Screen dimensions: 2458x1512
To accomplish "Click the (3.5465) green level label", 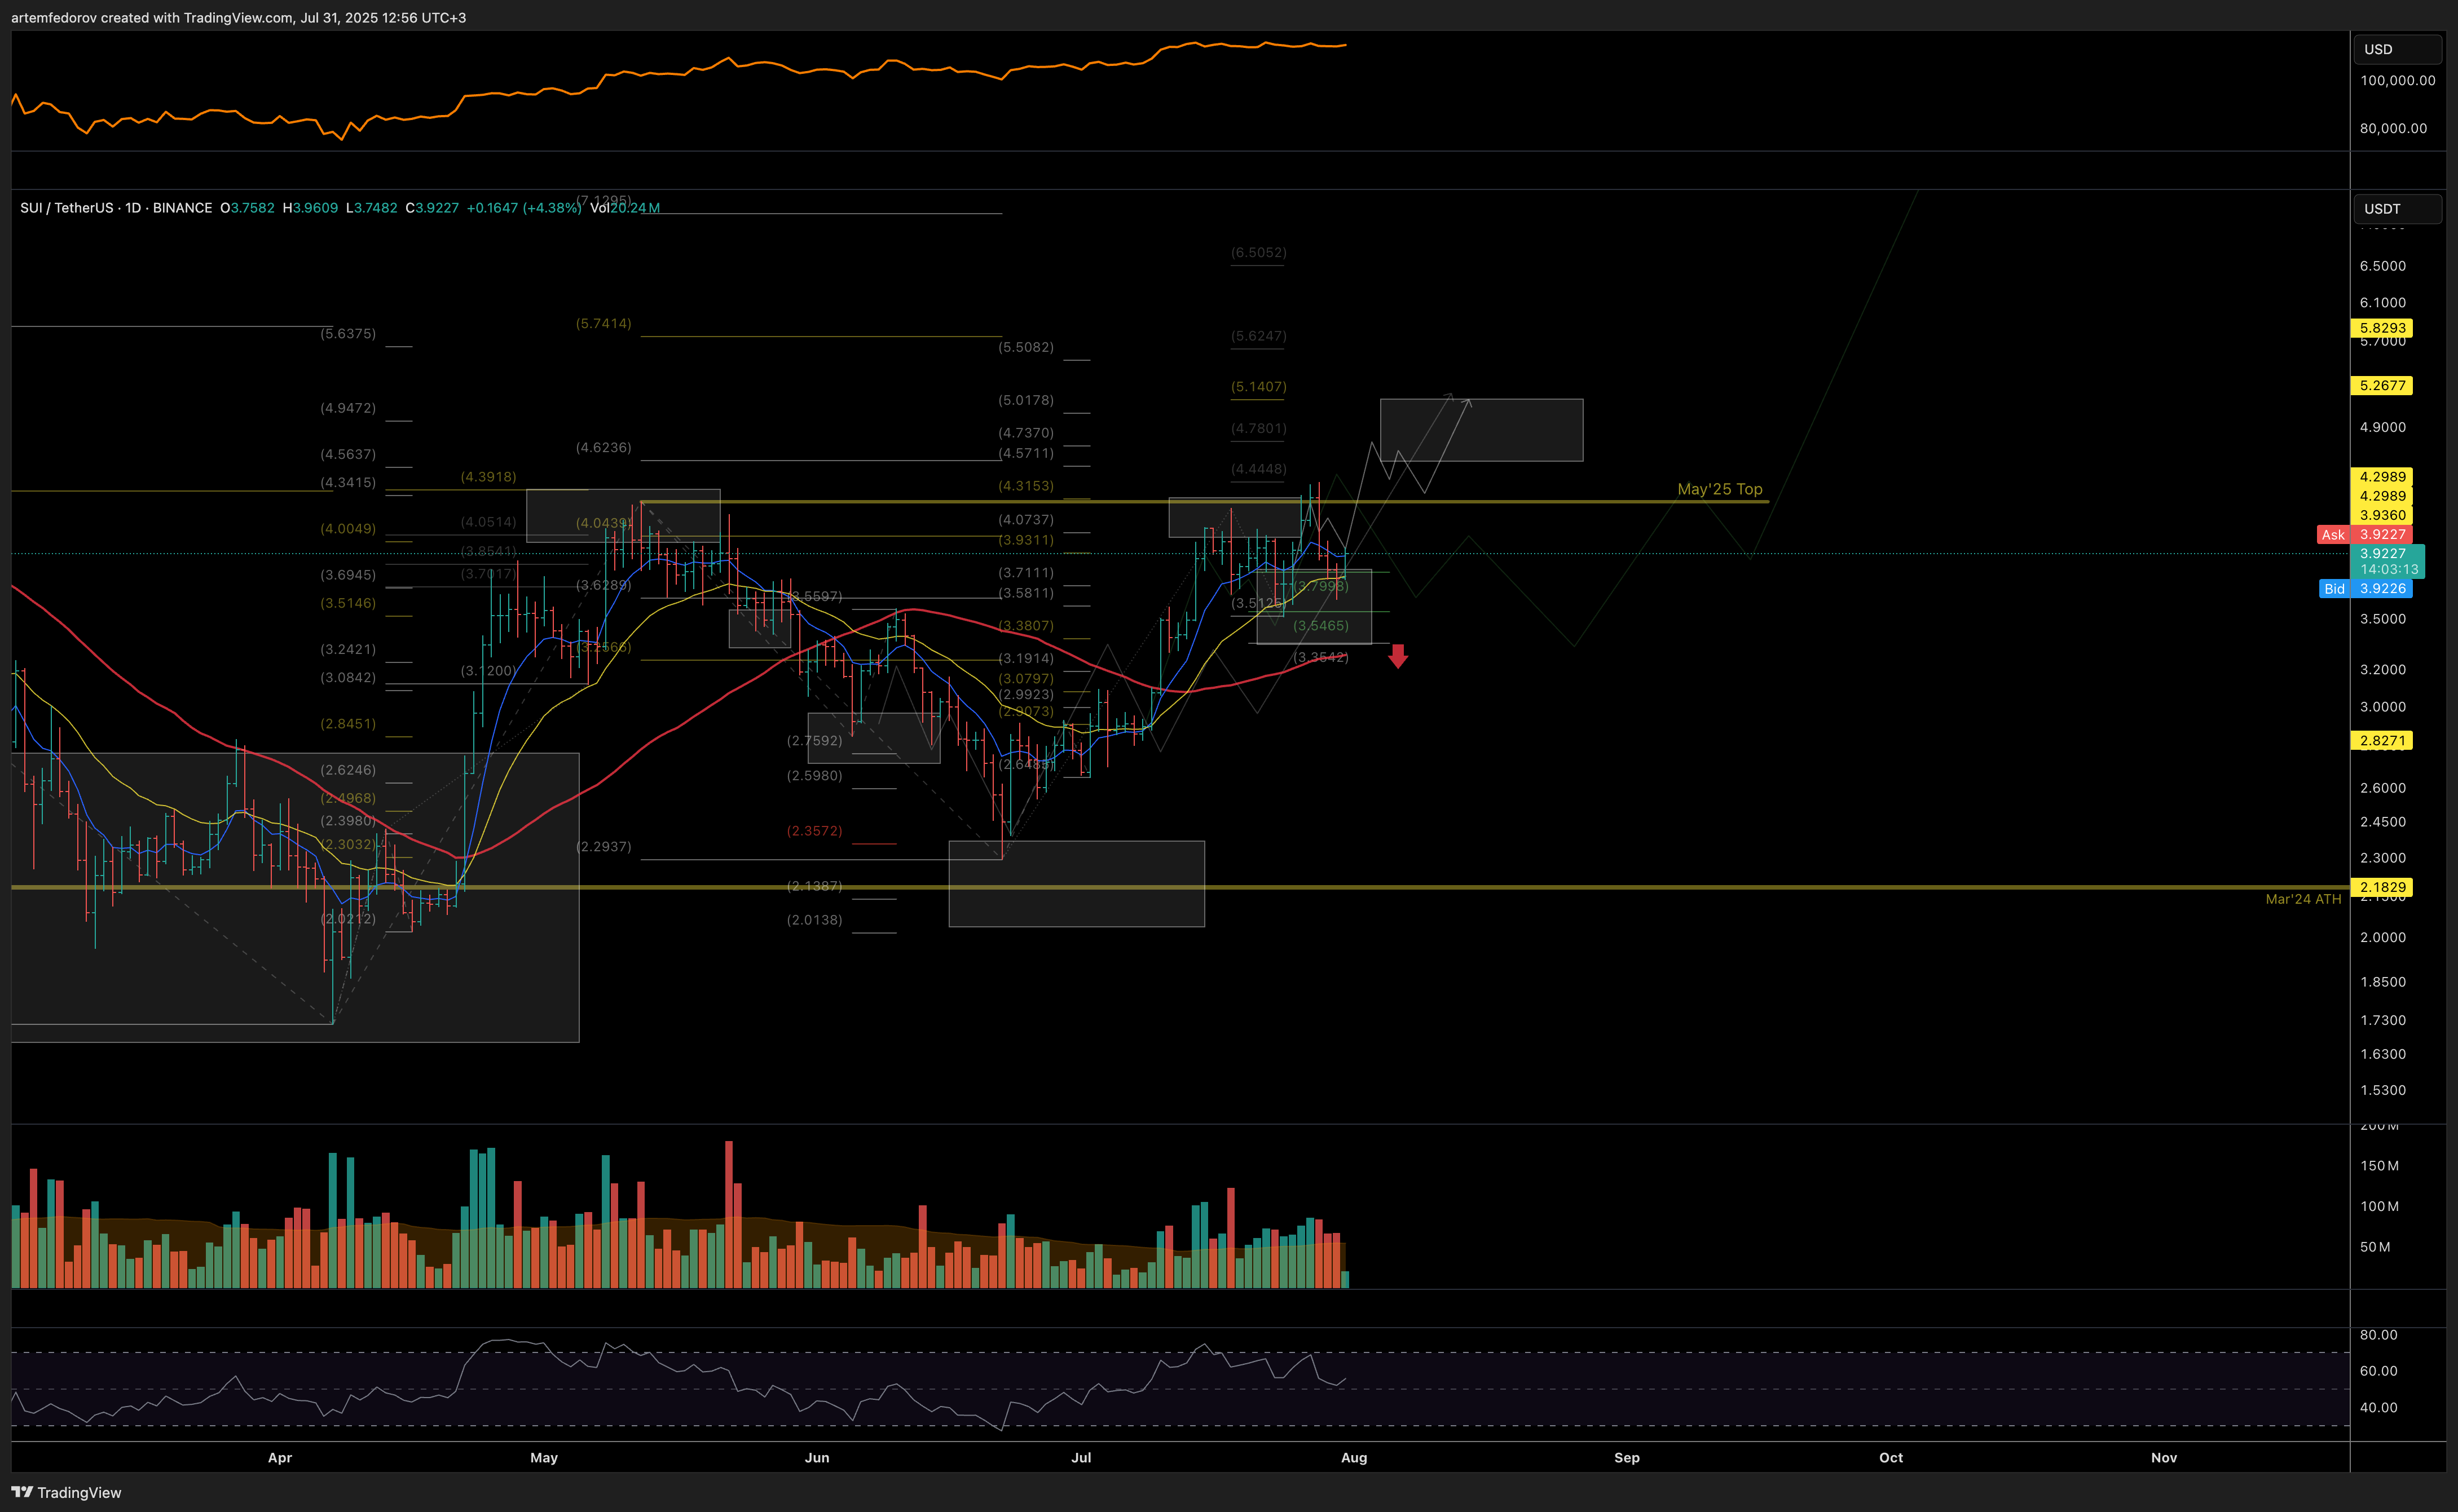I will pos(1320,626).
